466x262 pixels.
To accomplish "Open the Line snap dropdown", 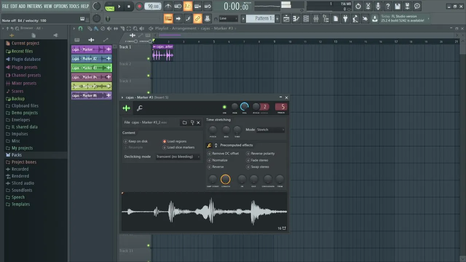I will [228, 19].
